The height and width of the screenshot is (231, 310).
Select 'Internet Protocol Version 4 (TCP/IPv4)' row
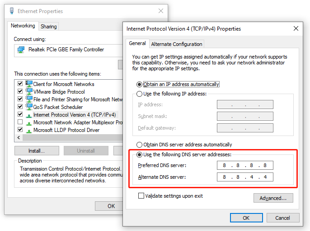75,115
